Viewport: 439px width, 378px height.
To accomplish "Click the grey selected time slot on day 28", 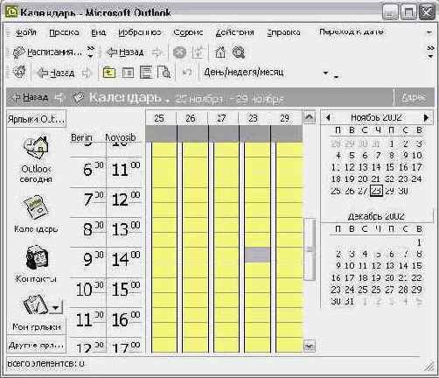I will click(x=257, y=255).
